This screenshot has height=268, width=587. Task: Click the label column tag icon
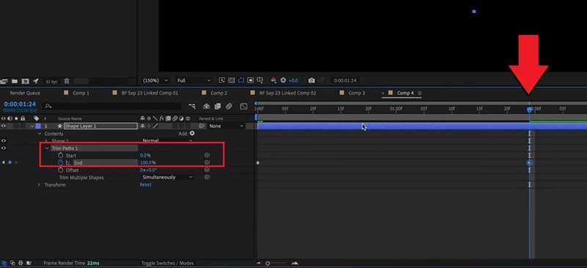(36, 119)
